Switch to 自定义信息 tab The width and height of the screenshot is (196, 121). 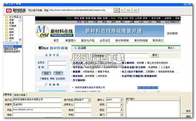20,95
